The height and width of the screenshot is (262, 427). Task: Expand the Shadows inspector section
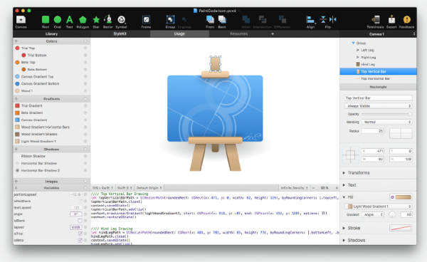[x=344, y=240]
